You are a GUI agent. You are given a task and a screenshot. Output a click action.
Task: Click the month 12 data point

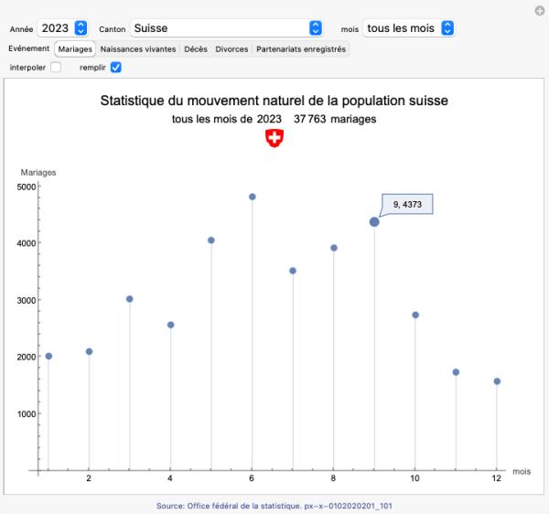coord(497,381)
